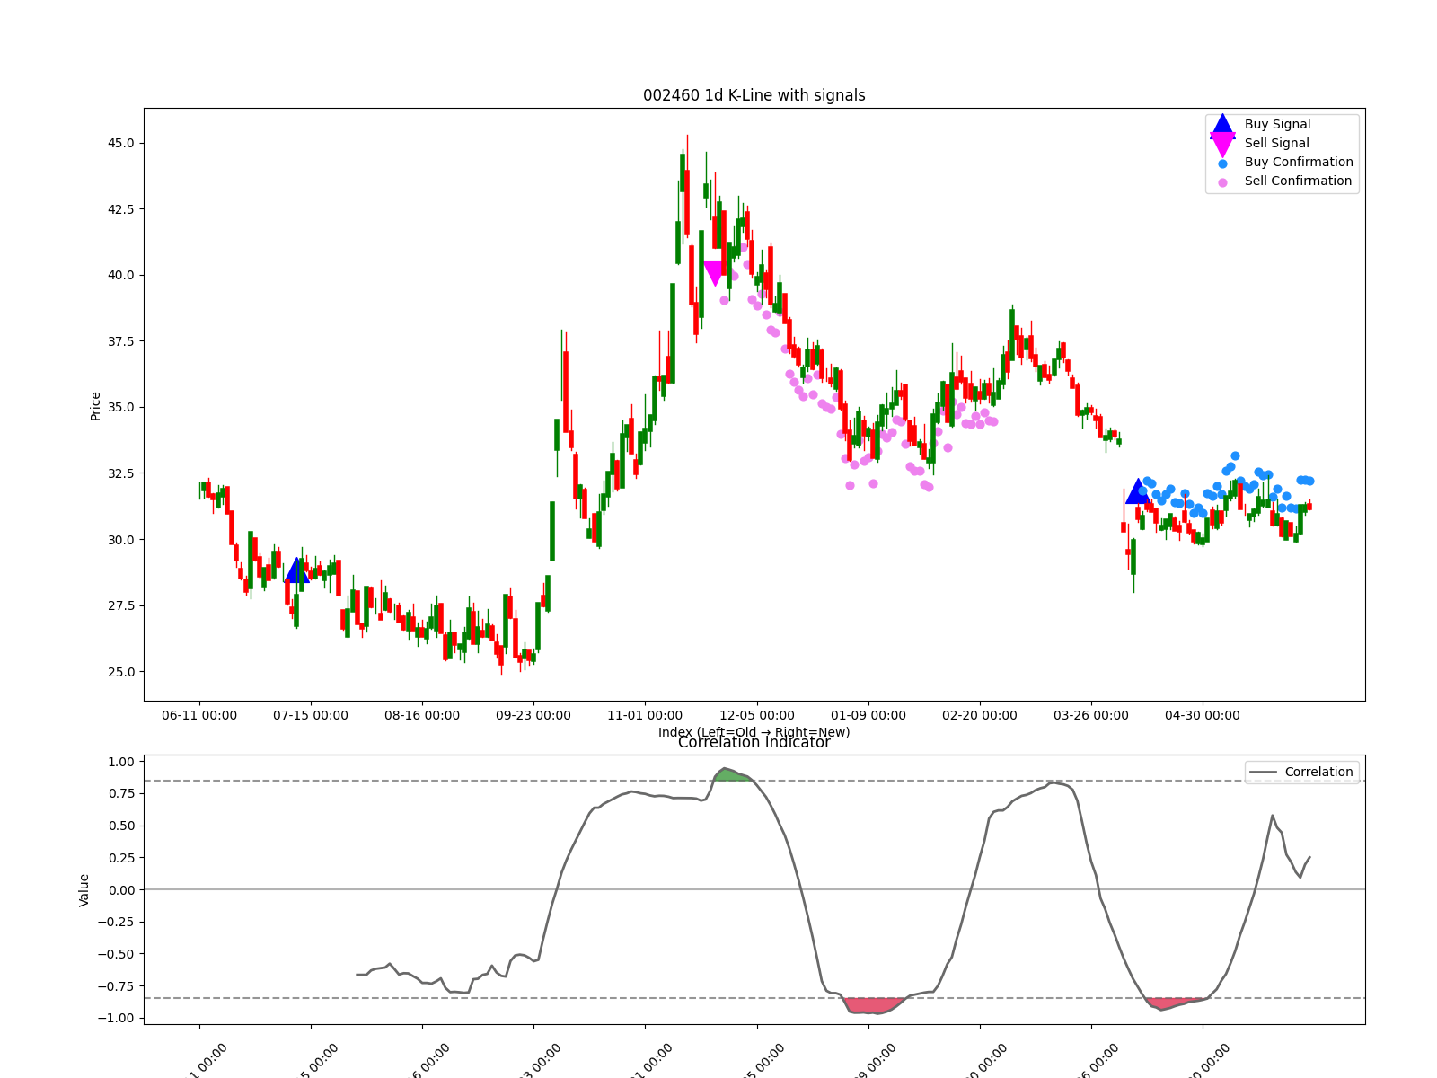Click the 'Buy Signal' legend label
The width and height of the screenshot is (1437, 1078).
click(x=1277, y=124)
